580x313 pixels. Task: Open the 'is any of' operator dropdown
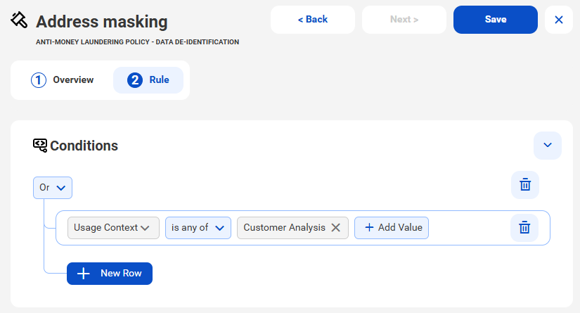[198, 227]
